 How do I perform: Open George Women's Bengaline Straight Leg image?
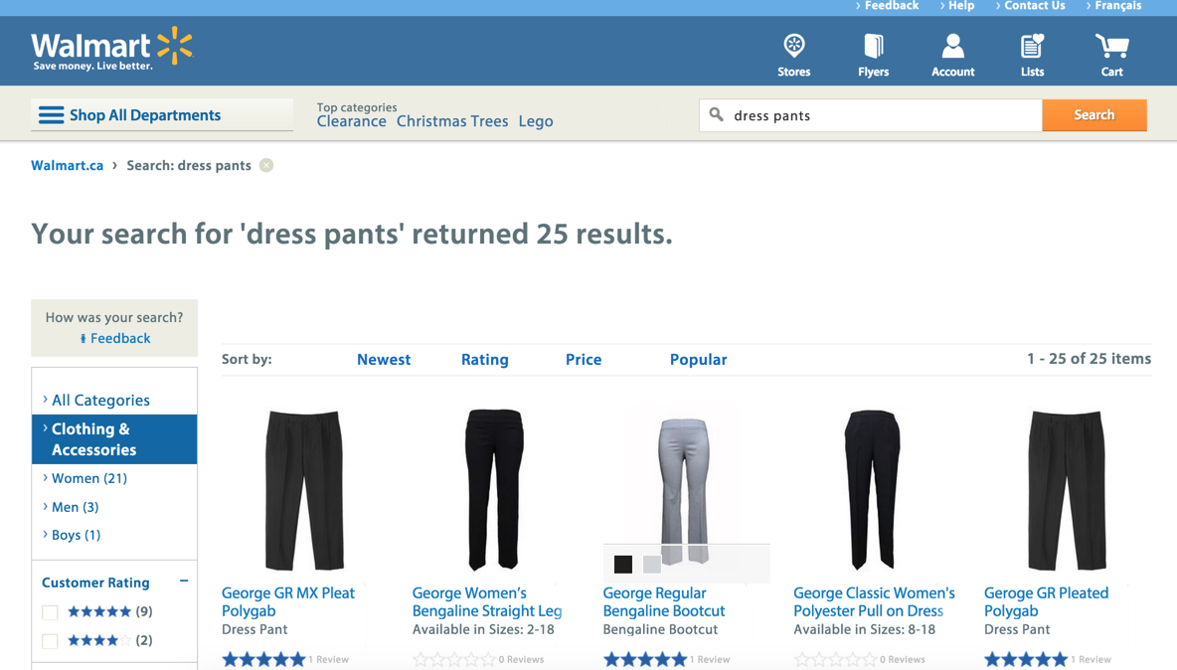coord(494,490)
